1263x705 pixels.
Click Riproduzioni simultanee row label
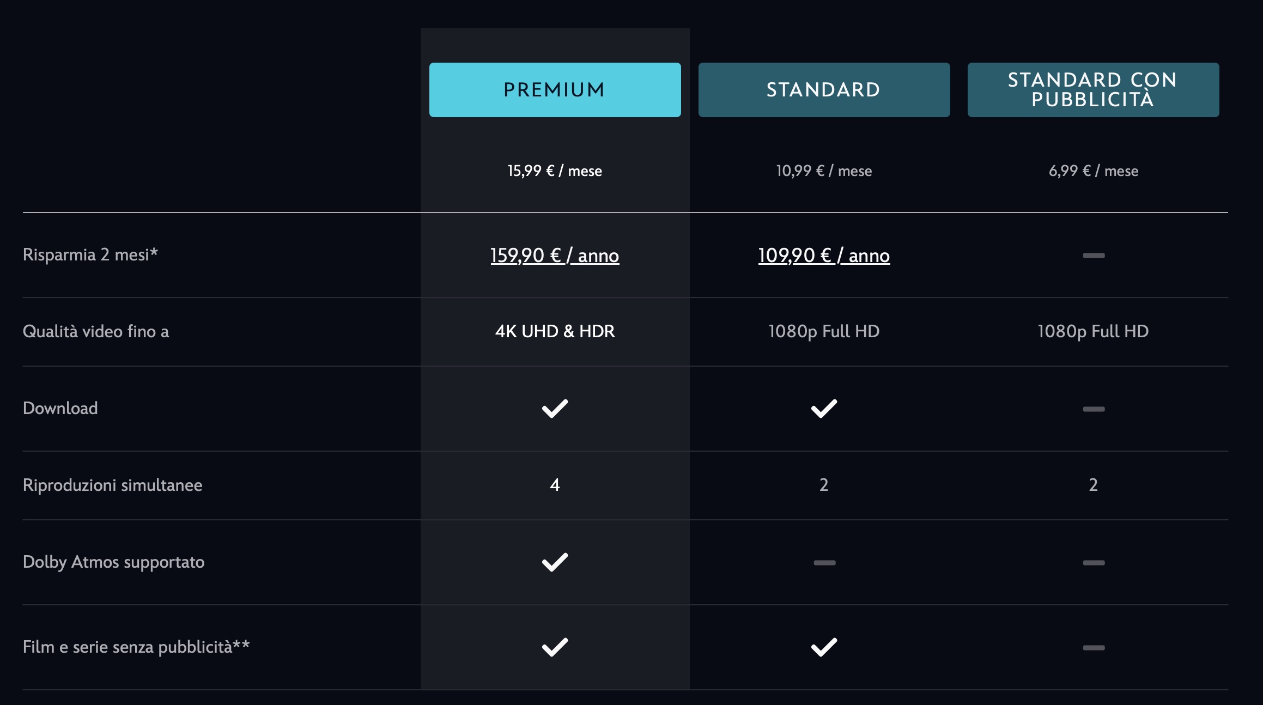(x=112, y=485)
